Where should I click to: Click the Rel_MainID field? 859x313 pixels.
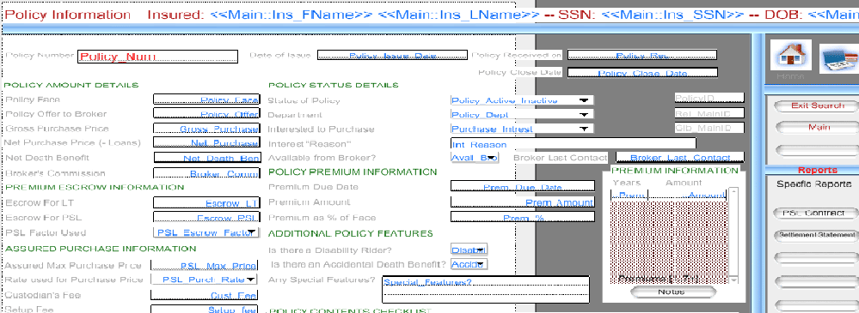click(709, 113)
